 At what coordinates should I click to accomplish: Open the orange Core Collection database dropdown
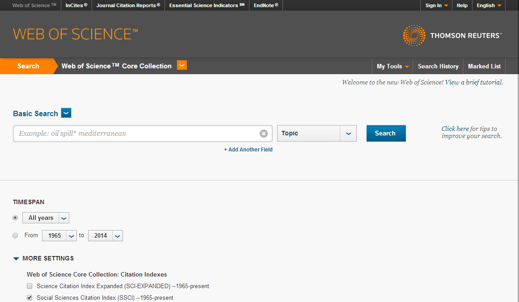(x=181, y=65)
